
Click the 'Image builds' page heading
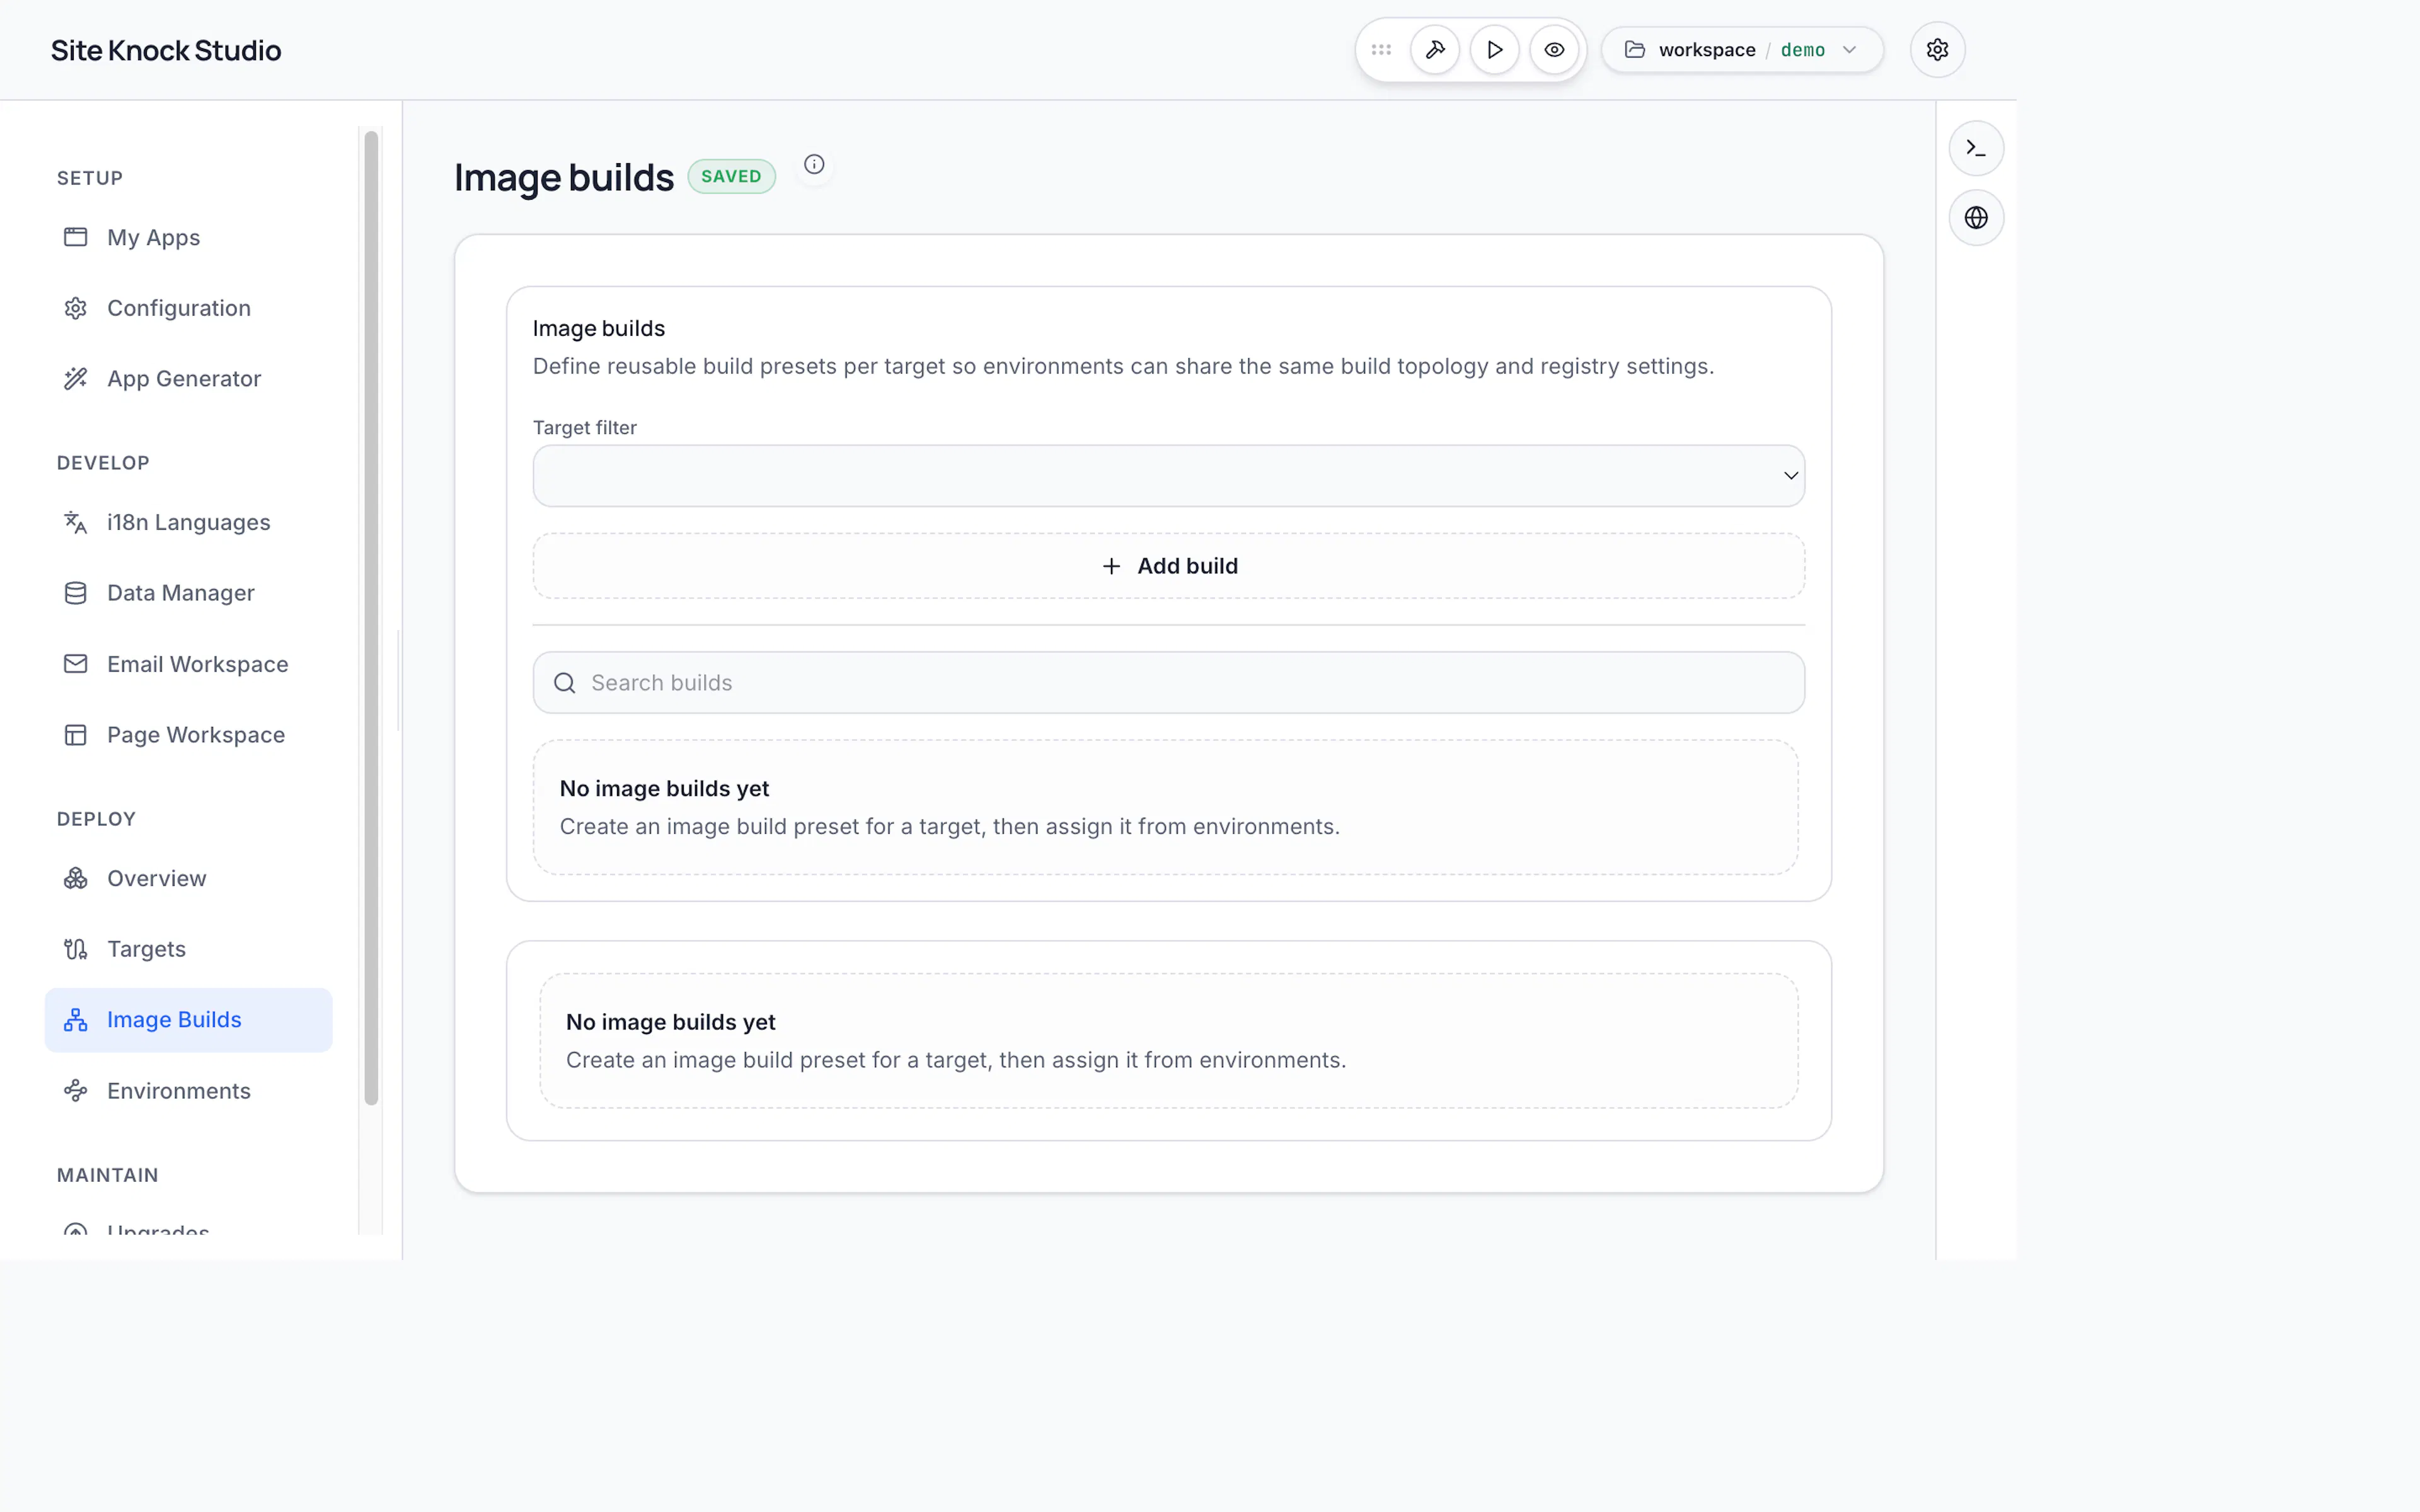tap(564, 177)
